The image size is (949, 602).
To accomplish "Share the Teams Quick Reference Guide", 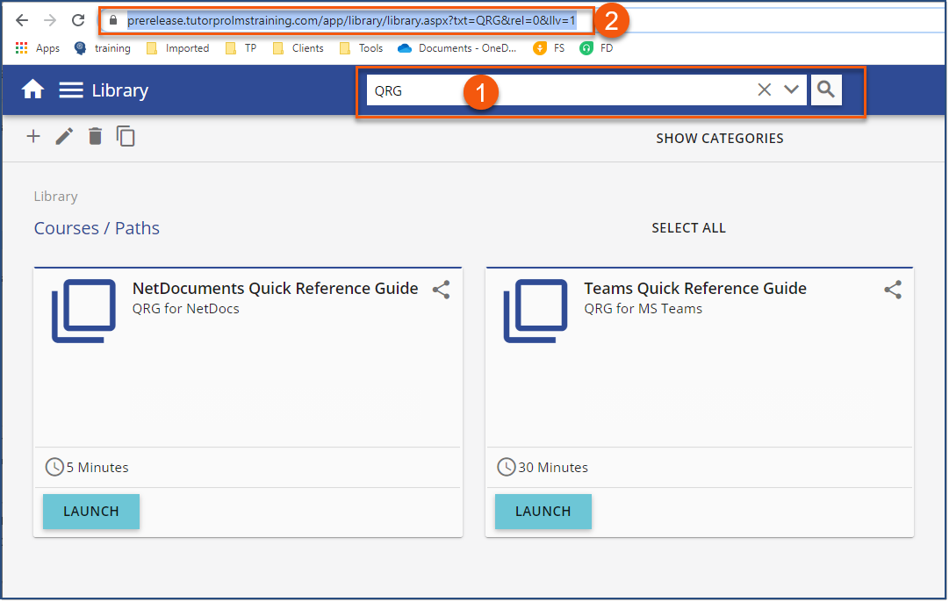I will [x=893, y=290].
